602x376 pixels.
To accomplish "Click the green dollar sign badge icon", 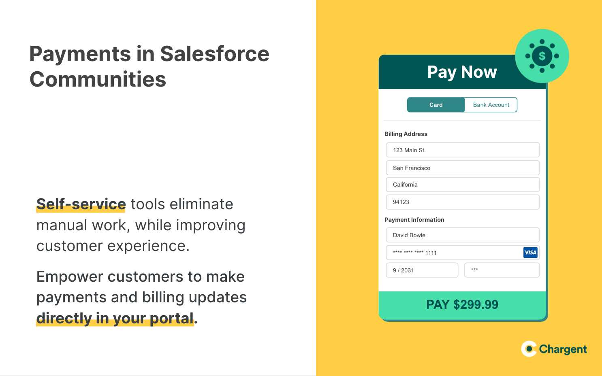I will (542, 56).
